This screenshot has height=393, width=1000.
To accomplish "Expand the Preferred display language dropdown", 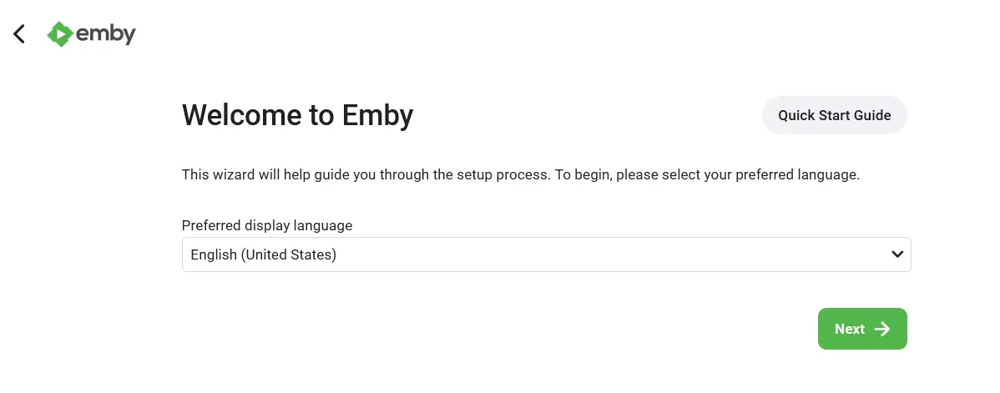I will [547, 254].
